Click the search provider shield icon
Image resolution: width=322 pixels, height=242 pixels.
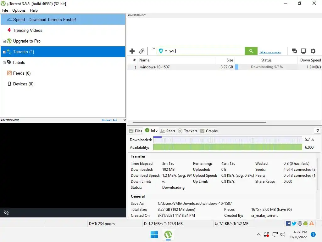click(x=161, y=51)
